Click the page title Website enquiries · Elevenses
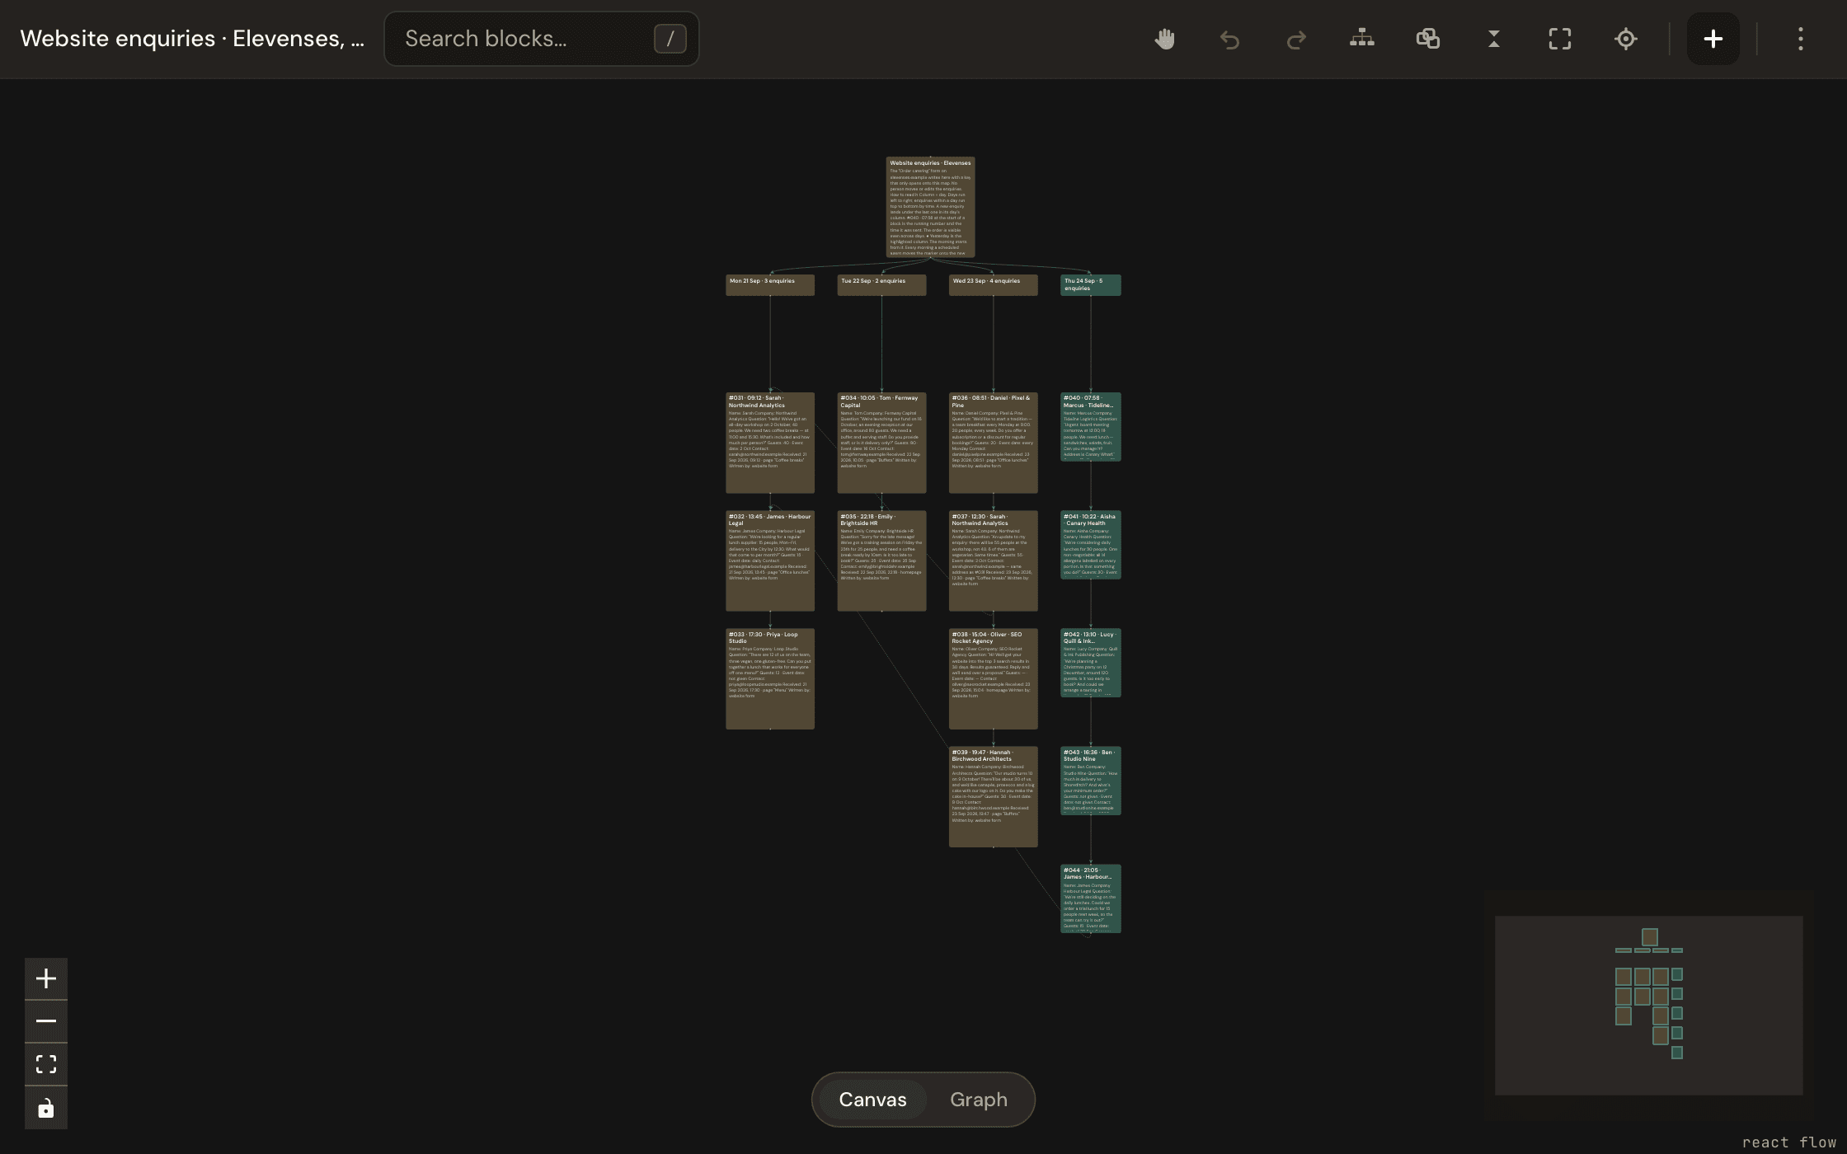Image resolution: width=1847 pixels, height=1154 pixels. click(192, 39)
